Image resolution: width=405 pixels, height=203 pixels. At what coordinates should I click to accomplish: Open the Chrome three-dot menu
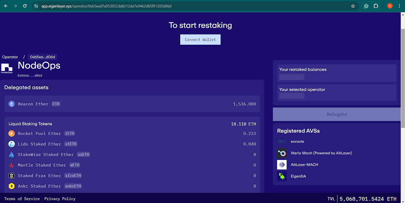coord(399,6)
